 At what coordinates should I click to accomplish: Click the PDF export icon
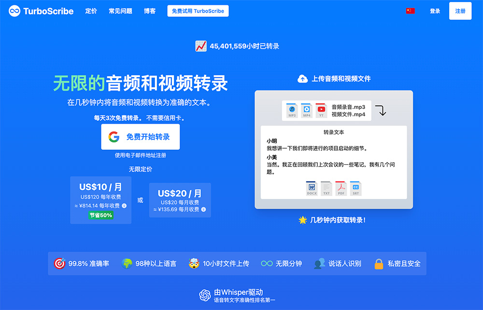click(x=341, y=188)
